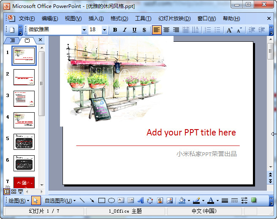Click the increase font size icon

229,30
